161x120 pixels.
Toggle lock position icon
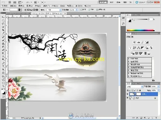click(137, 90)
